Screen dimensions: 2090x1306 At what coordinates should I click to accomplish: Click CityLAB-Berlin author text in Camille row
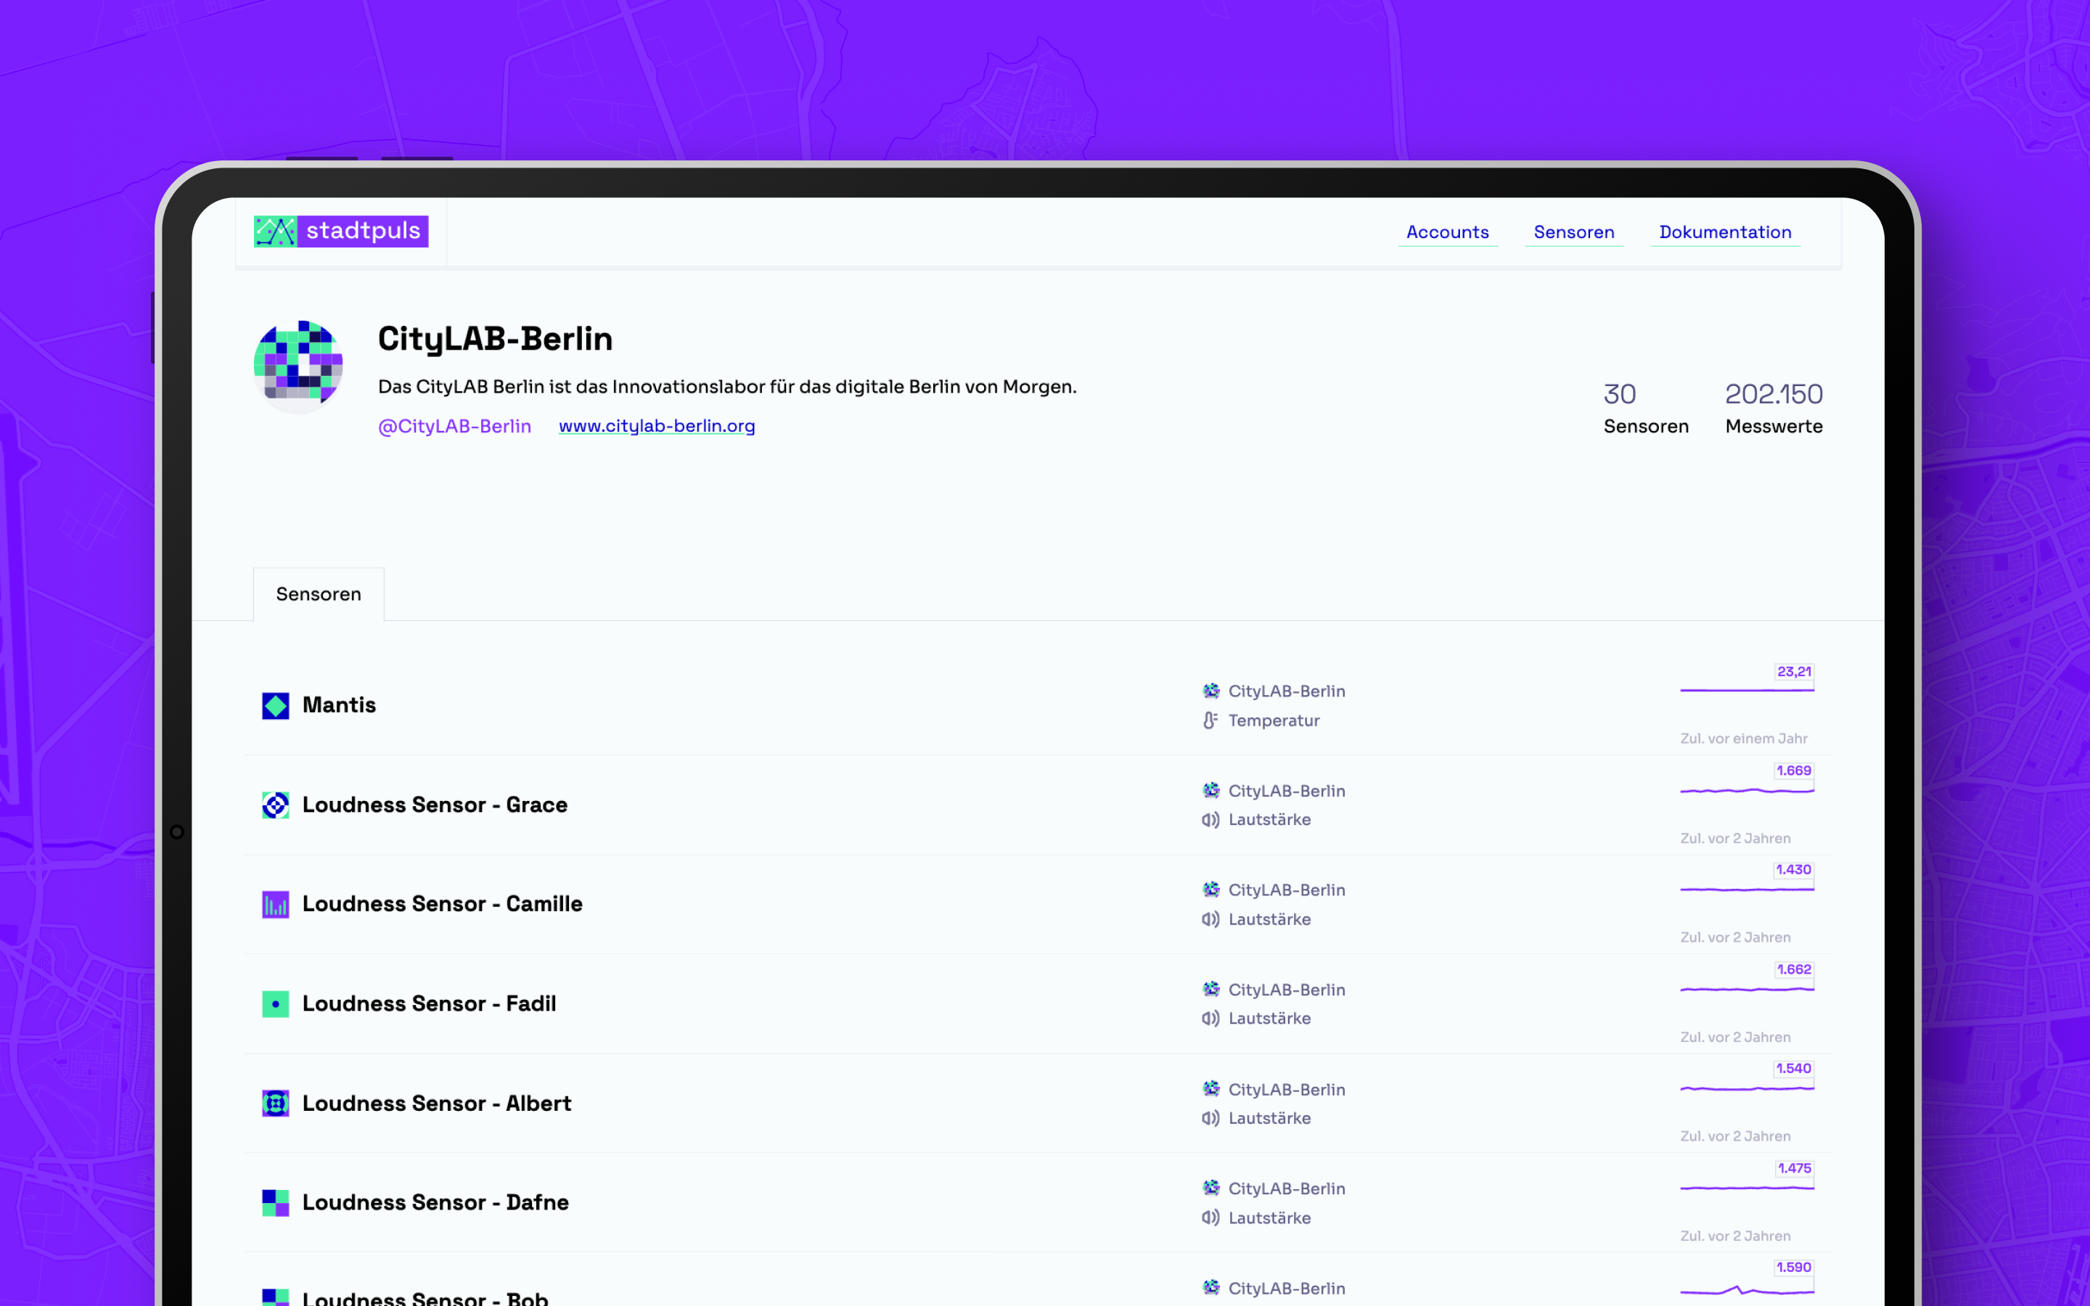1286,890
